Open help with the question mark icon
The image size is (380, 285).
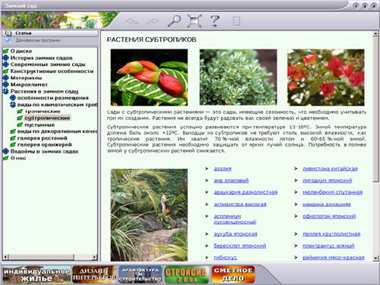(x=215, y=21)
